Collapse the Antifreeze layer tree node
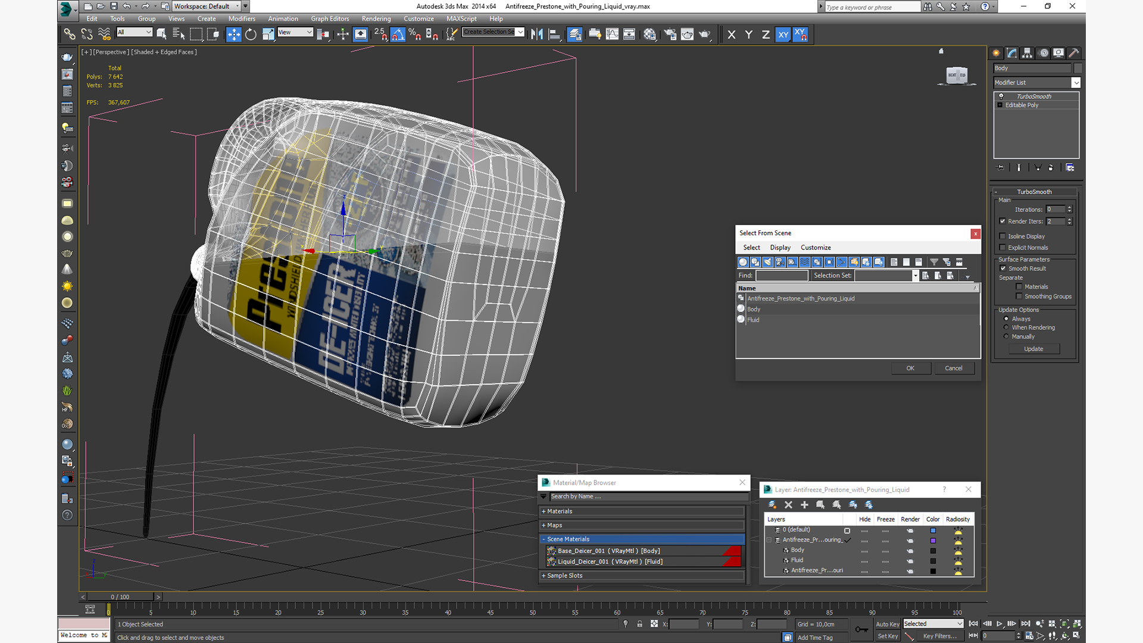Image resolution: width=1143 pixels, height=643 pixels. click(769, 540)
